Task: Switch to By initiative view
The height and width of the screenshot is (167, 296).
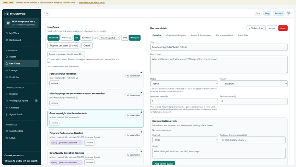Action: (86, 38)
